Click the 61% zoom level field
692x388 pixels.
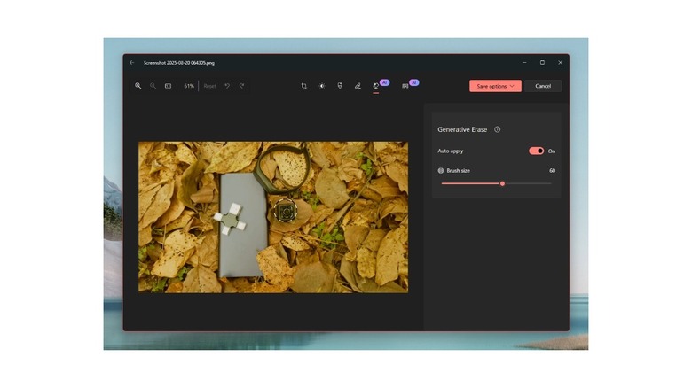pos(188,86)
